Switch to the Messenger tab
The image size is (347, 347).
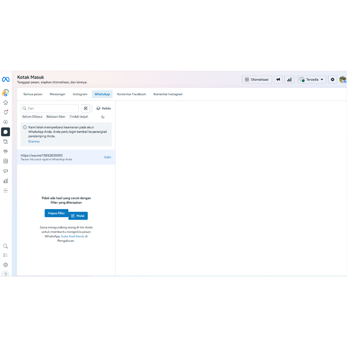pos(58,94)
